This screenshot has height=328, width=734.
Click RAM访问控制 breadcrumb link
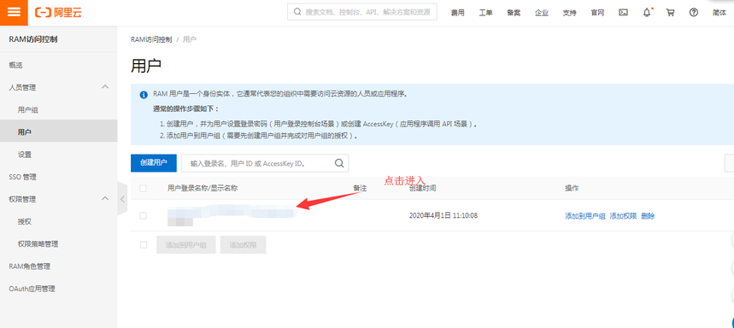pyautogui.click(x=151, y=40)
